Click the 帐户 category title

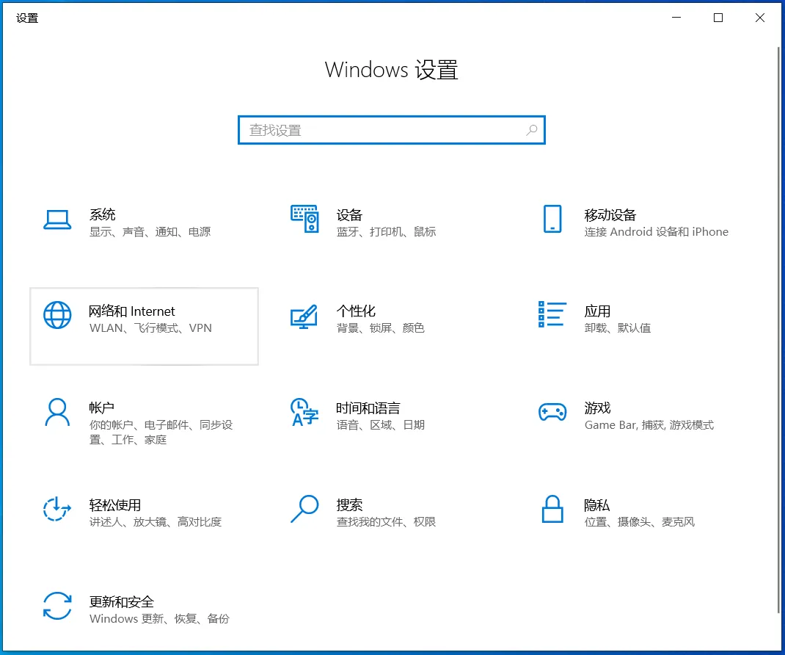tap(102, 408)
